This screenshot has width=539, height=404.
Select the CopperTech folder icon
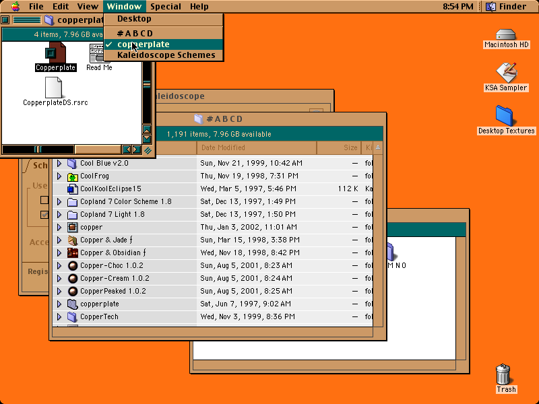72,316
